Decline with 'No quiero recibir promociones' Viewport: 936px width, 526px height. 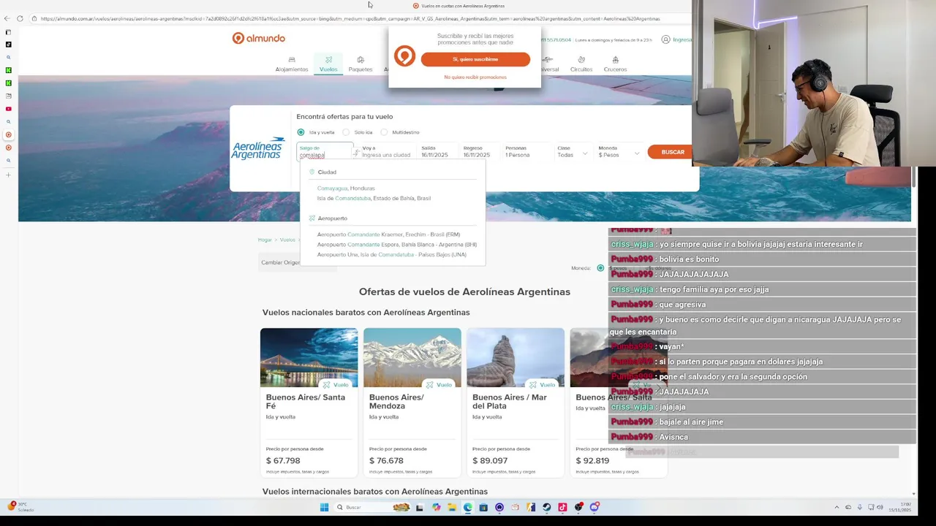475,77
